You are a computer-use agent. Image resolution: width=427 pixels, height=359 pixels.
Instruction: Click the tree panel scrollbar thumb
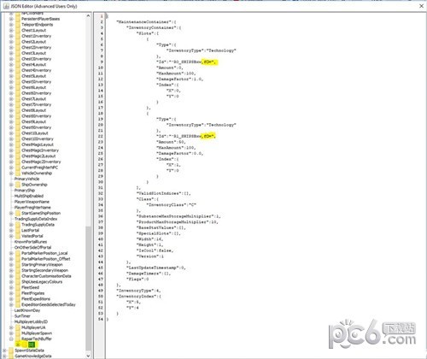[x=88, y=288]
